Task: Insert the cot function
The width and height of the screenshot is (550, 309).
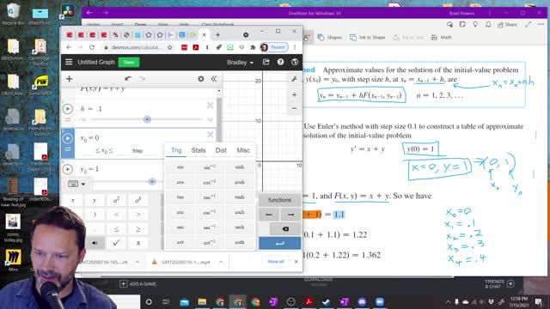Action: [180, 242]
